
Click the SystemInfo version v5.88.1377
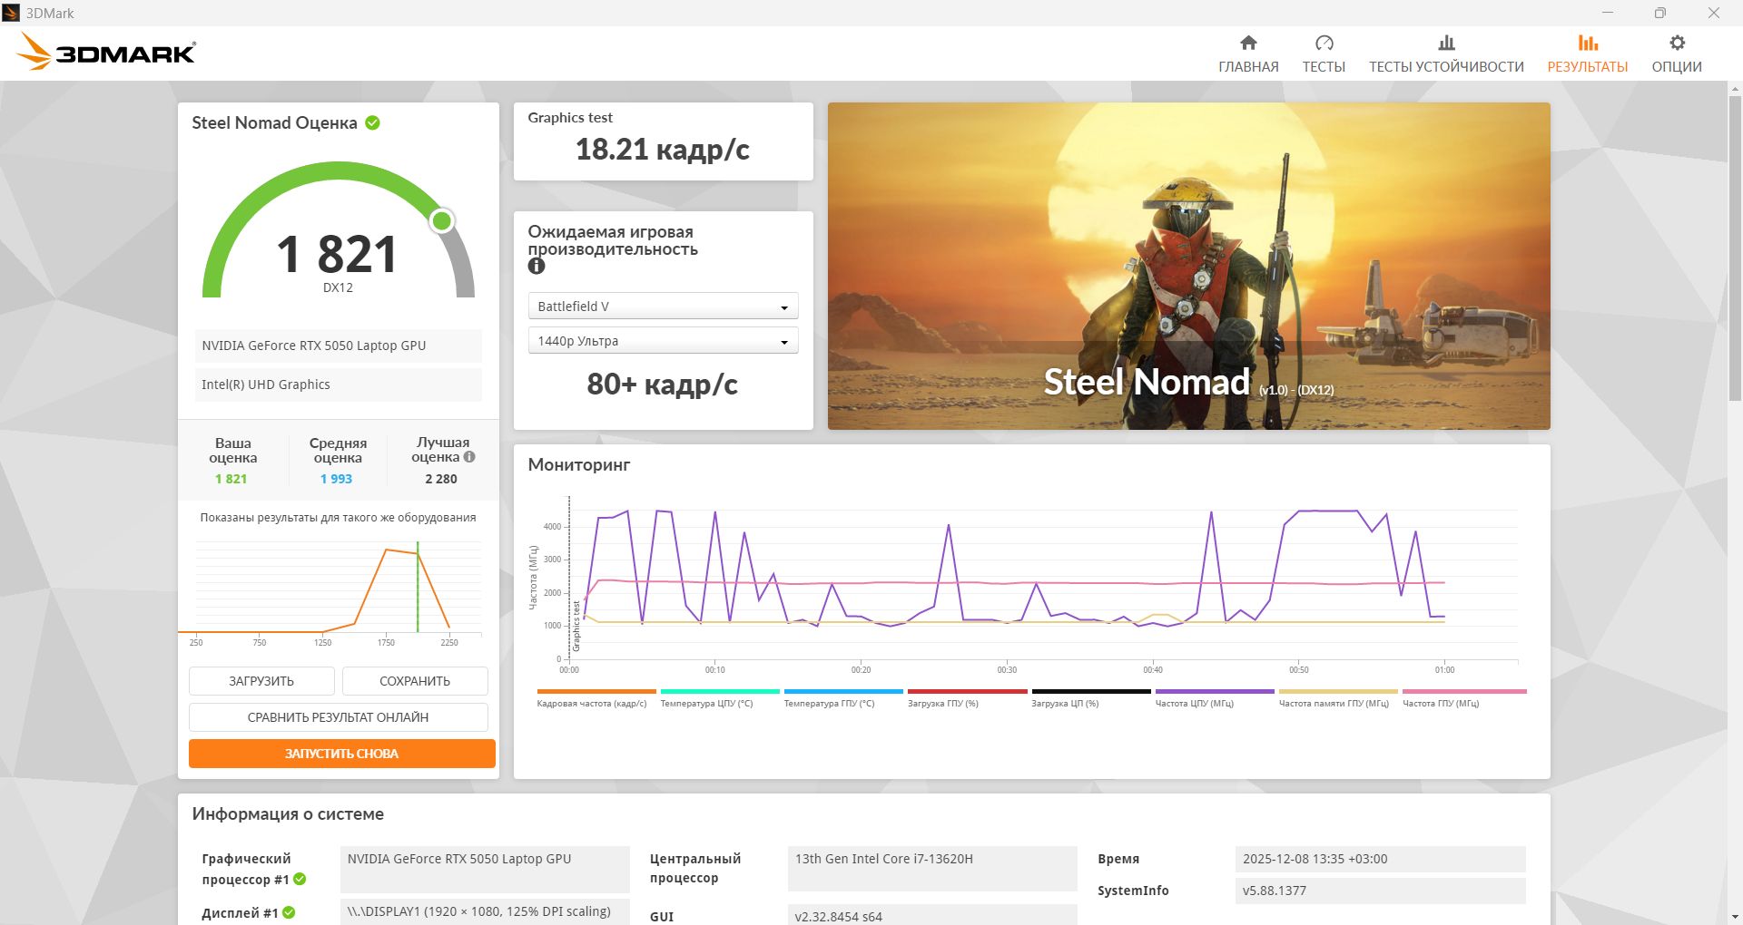[x=1380, y=891]
